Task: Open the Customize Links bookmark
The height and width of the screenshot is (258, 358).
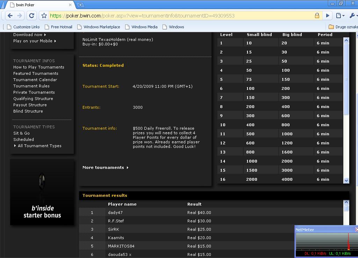Action: [x=23, y=27]
